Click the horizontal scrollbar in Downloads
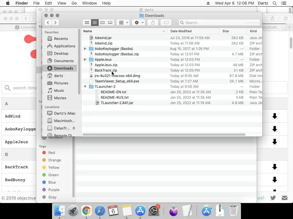The width and height of the screenshot is (293, 219). (x=164, y=135)
